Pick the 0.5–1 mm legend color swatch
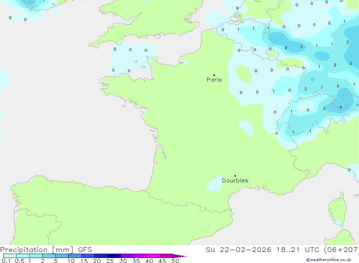This screenshot has width=359, height=263. pyautogui.click(x=23, y=256)
